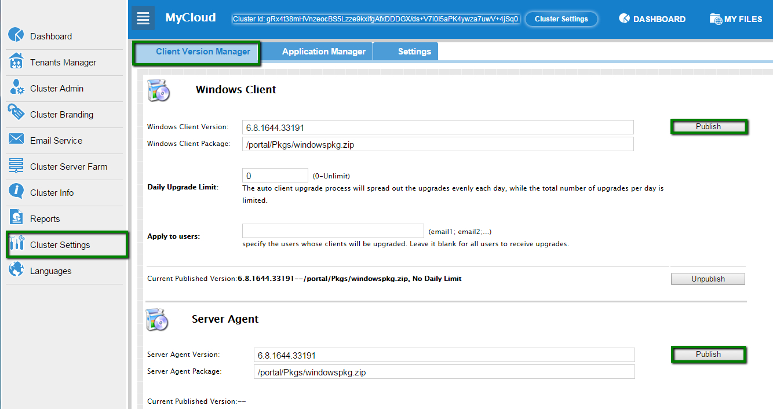Click the Email Service envelope icon
Screen dimensions: 773x409
[x=16, y=140]
